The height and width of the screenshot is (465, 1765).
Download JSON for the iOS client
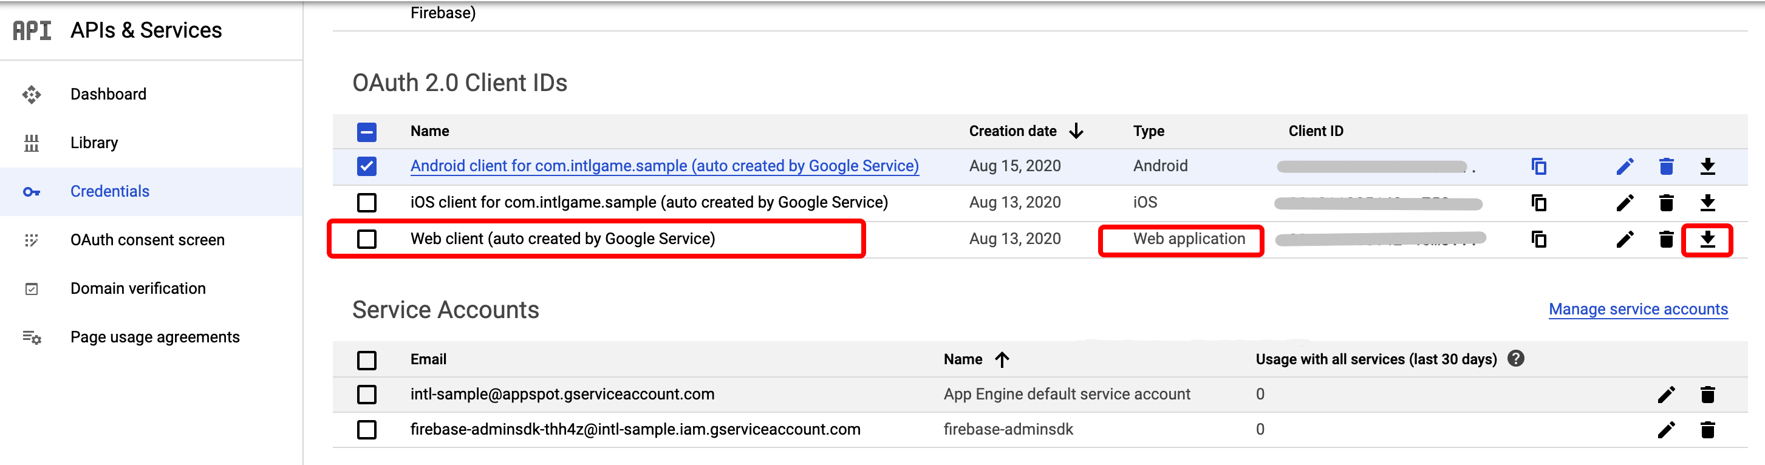pos(1707,203)
